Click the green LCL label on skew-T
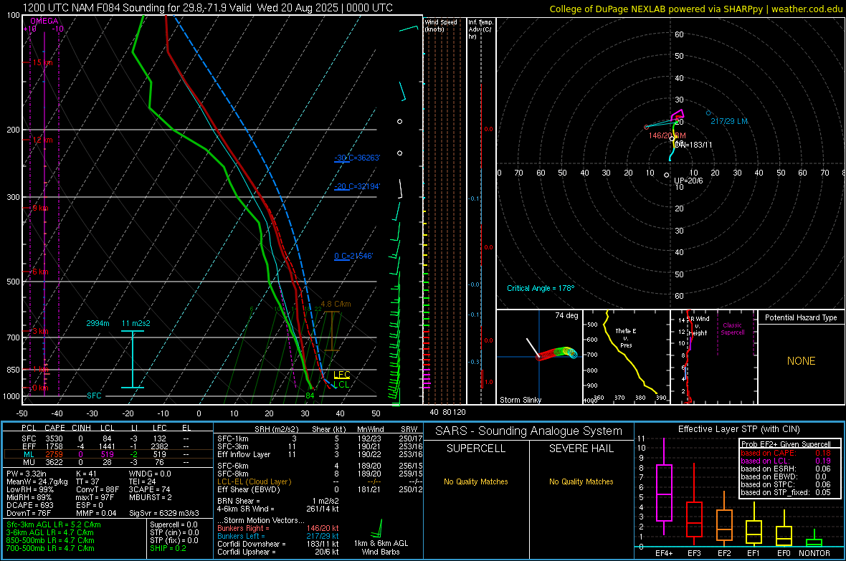846x561 pixels. tap(341, 384)
